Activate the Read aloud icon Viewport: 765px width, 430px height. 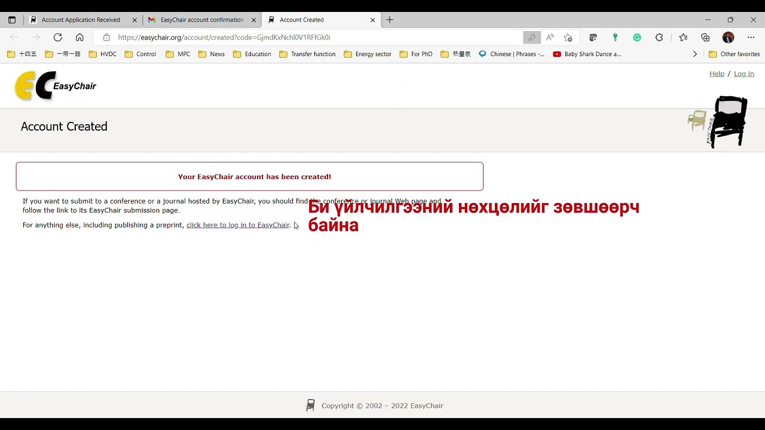[x=550, y=37]
